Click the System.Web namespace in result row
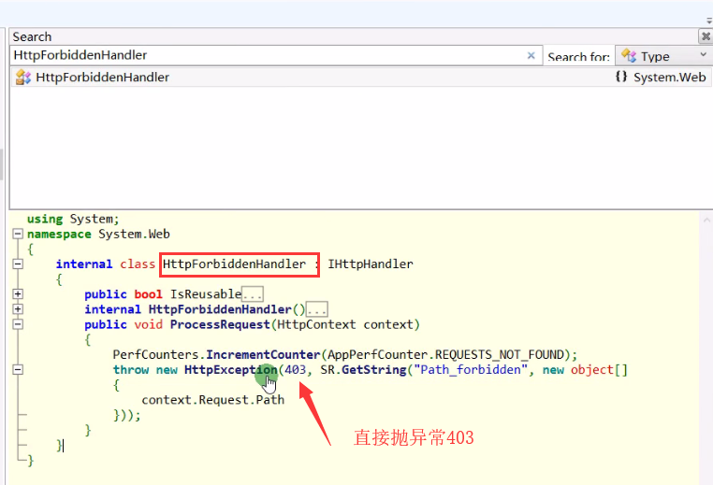The height and width of the screenshot is (485, 713). coord(670,78)
